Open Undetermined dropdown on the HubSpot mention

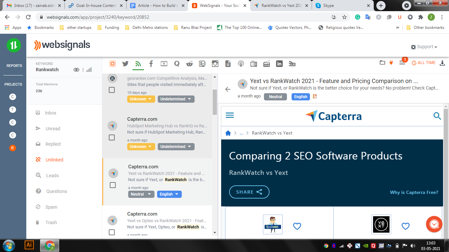[176, 147]
